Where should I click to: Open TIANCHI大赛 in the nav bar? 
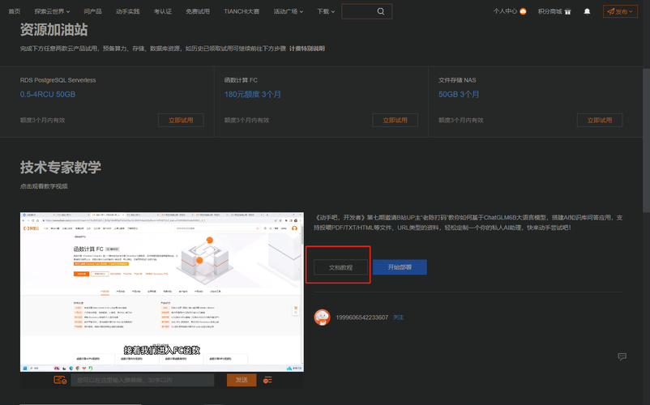pos(242,11)
